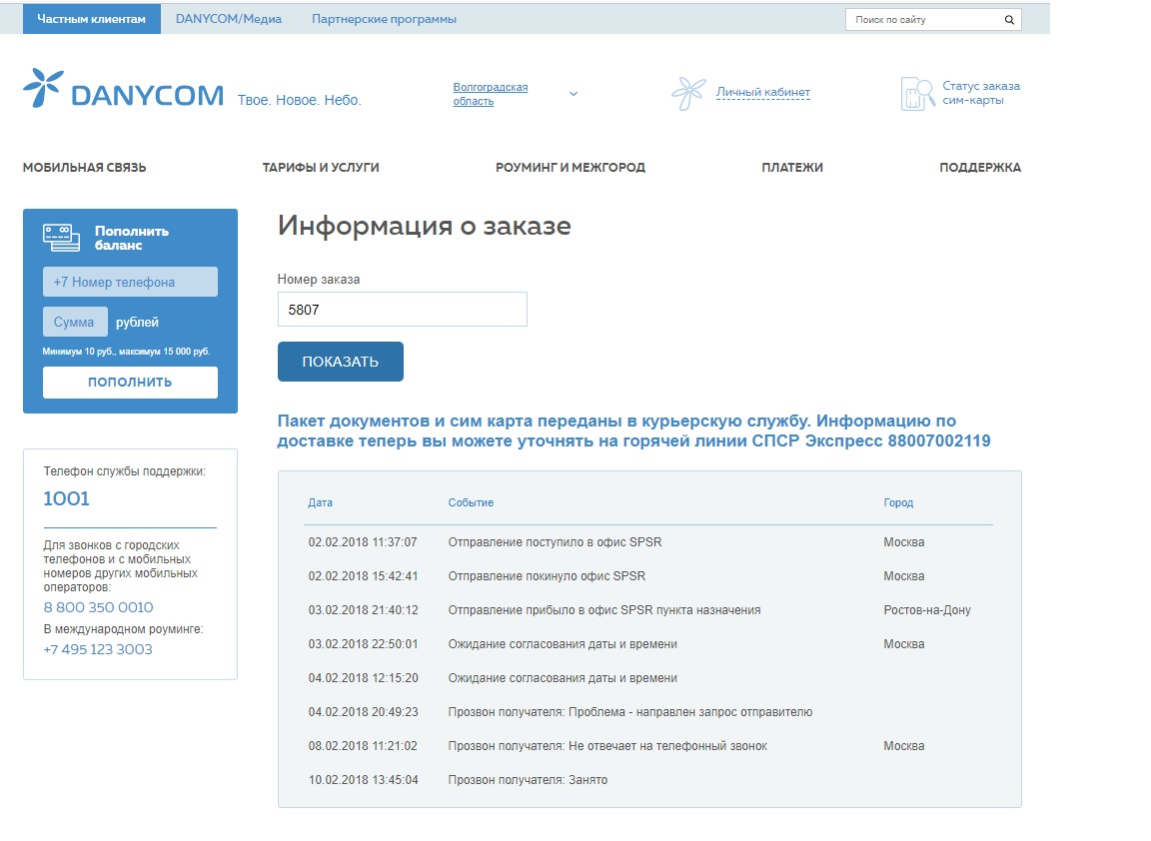This screenshot has width=1151, height=841.
Task: Click the Пополнить баланс heading
Action: [132, 238]
